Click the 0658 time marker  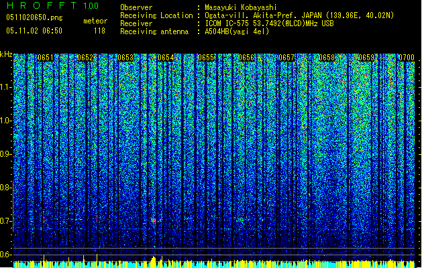coord(327,58)
